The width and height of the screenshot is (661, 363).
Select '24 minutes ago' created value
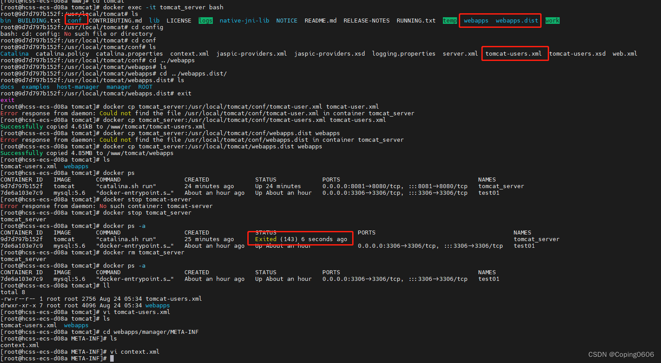[209, 186]
